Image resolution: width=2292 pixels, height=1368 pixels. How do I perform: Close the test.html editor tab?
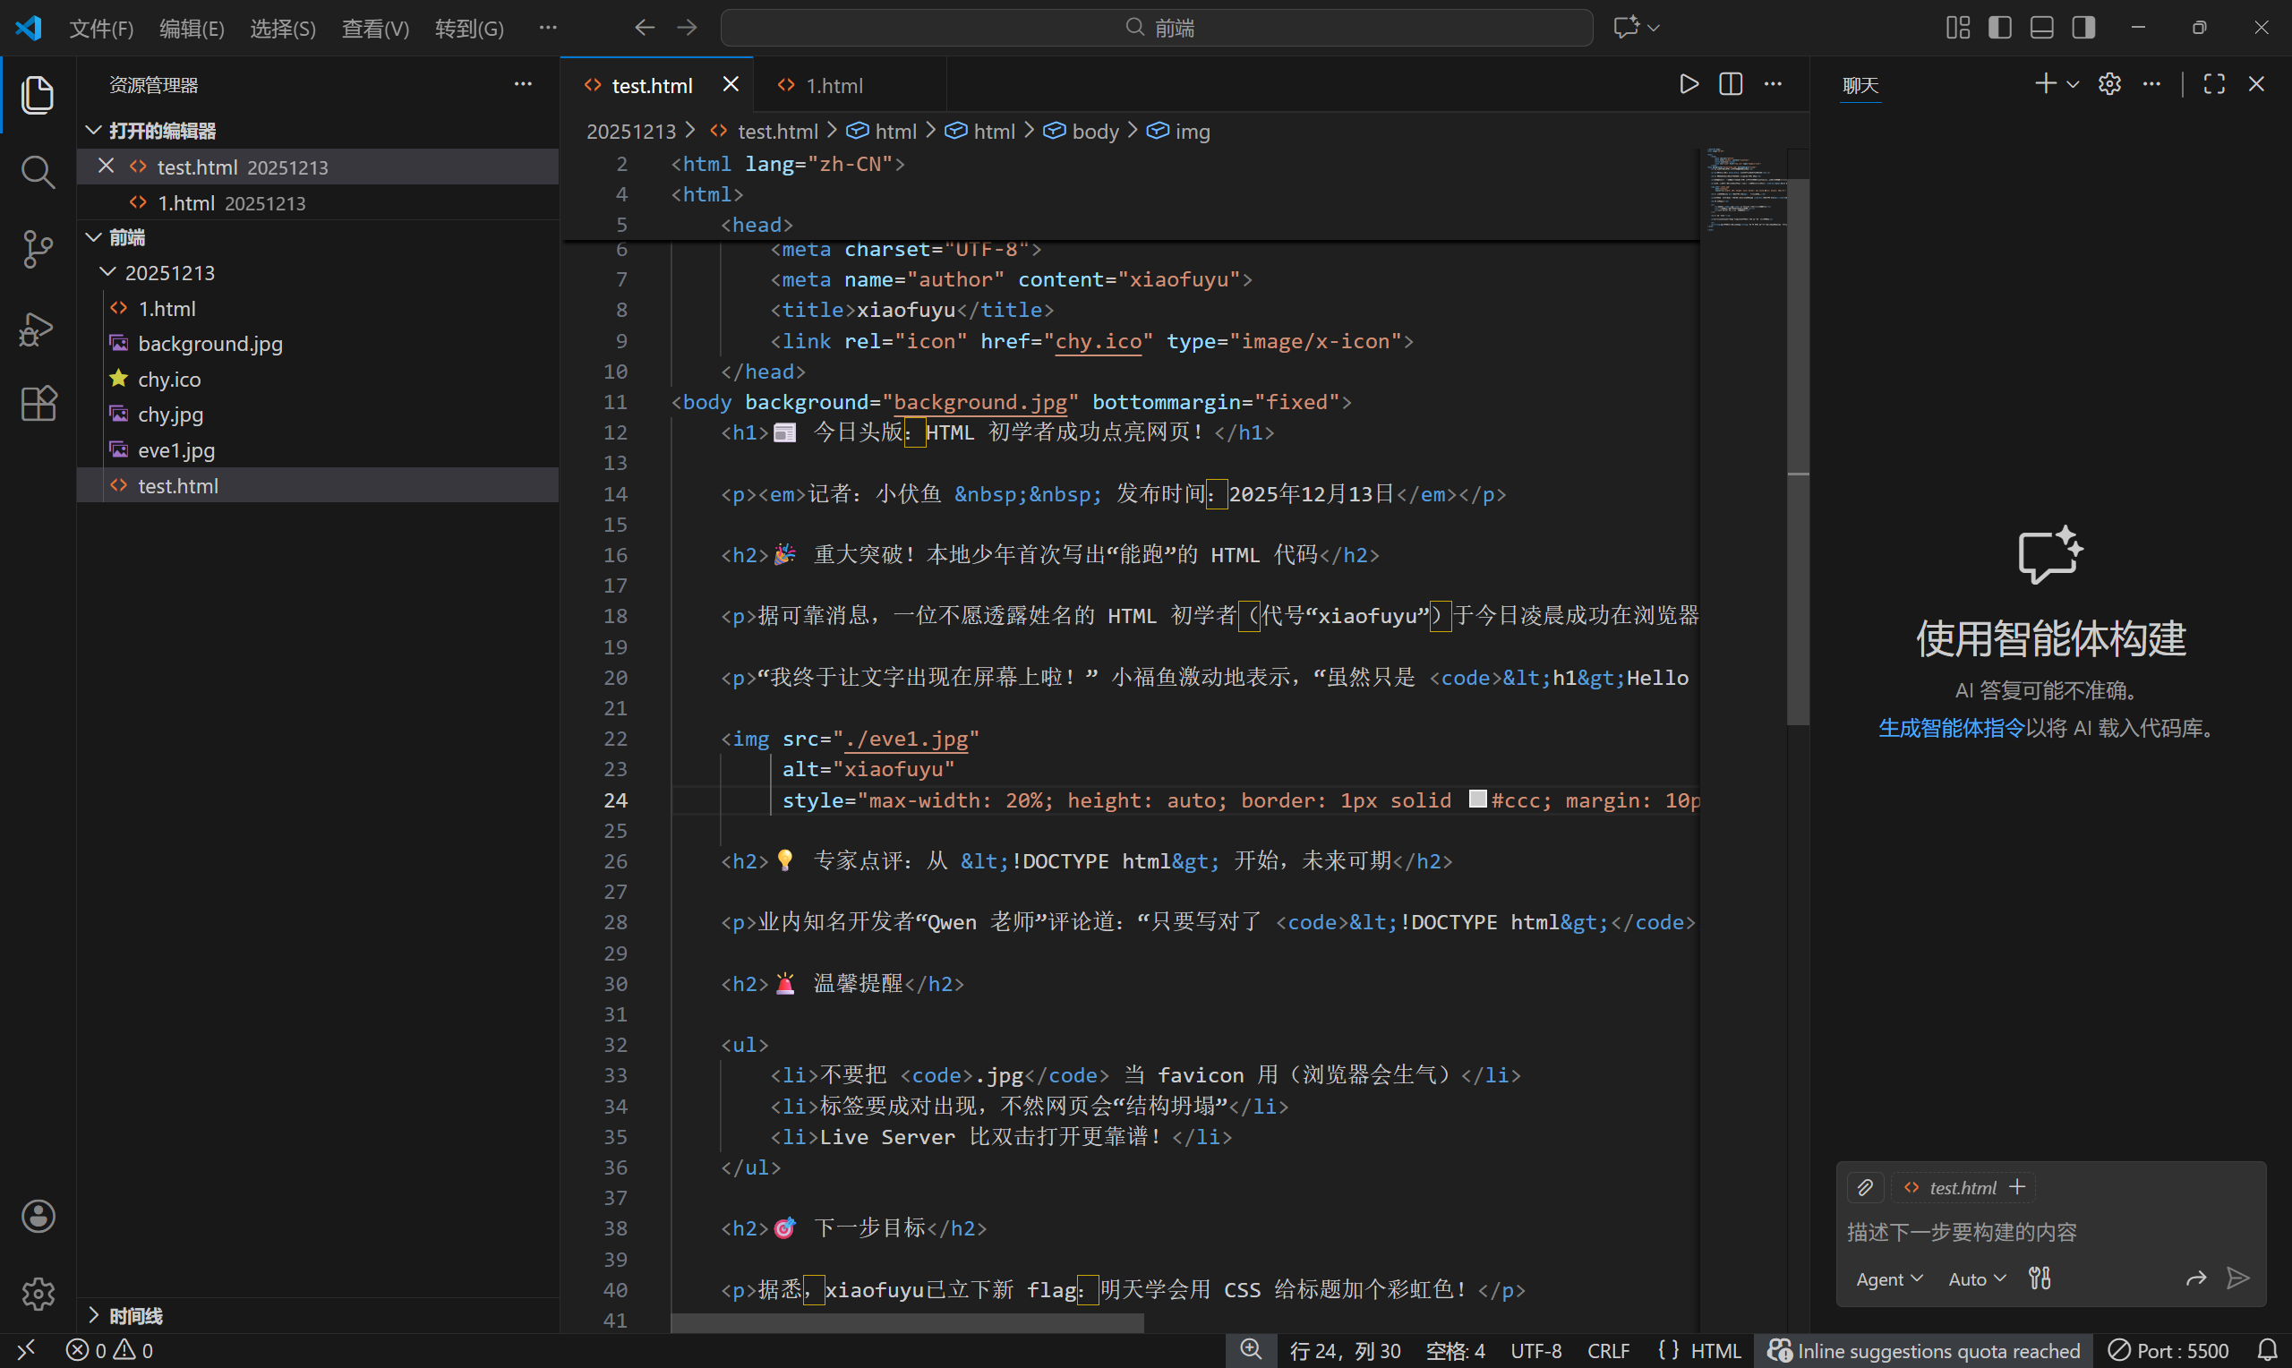[x=731, y=85]
